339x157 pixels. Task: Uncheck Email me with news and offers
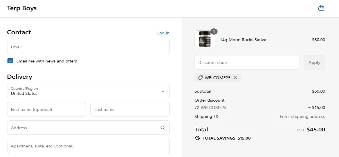pos(10,61)
